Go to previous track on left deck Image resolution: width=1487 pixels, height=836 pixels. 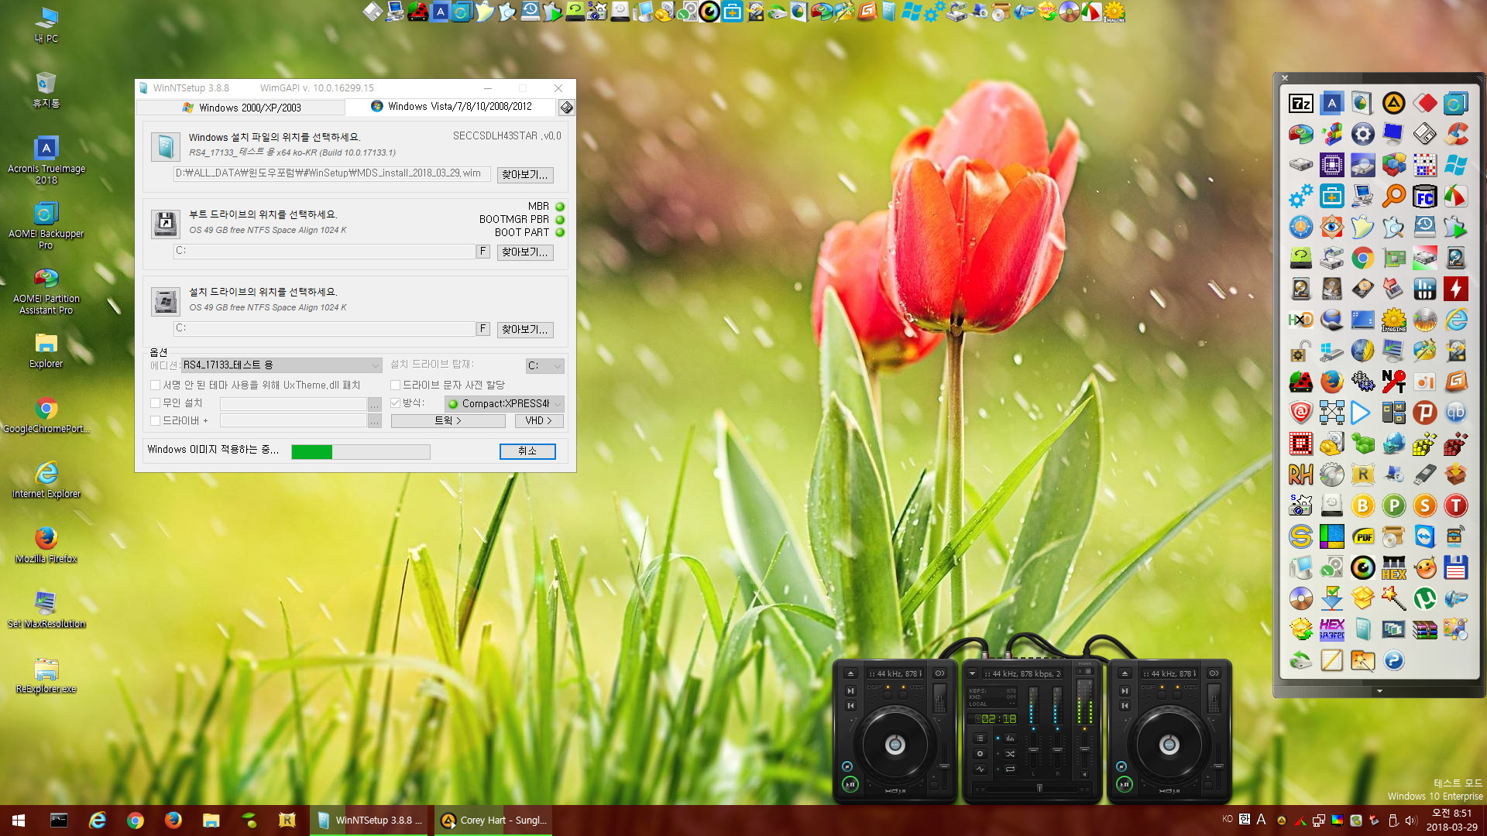click(x=850, y=706)
